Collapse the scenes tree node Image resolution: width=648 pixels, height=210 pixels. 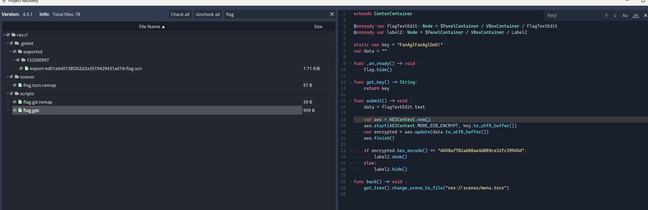pyautogui.click(x=7, y=77)
